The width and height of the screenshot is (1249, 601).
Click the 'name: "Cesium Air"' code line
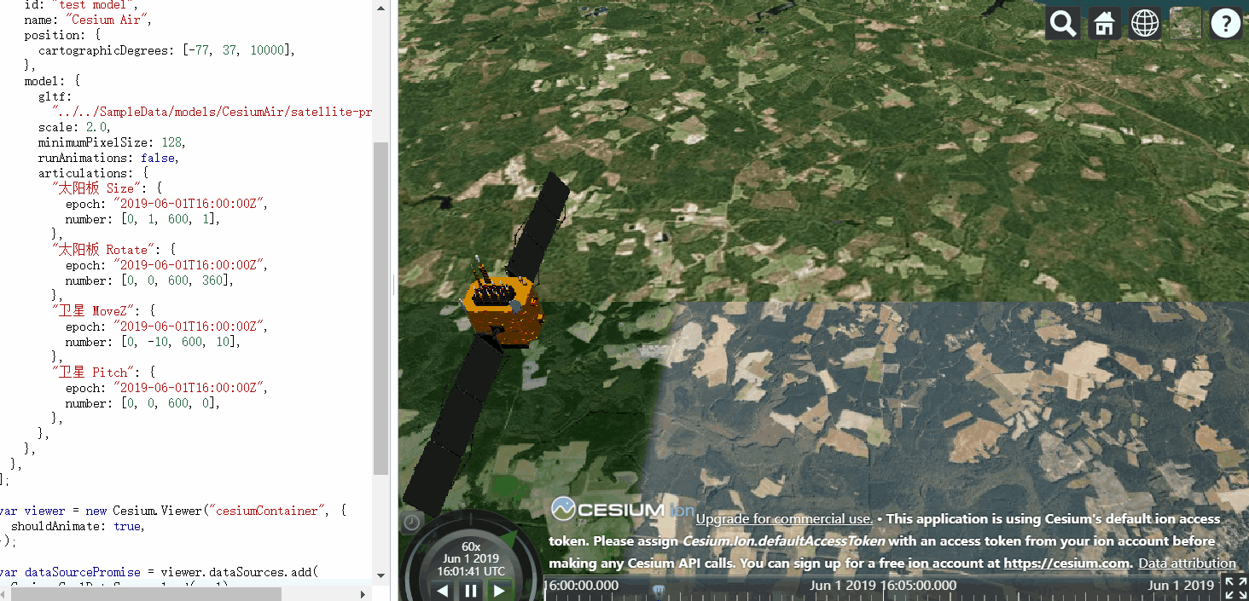(x=88, y=20)
